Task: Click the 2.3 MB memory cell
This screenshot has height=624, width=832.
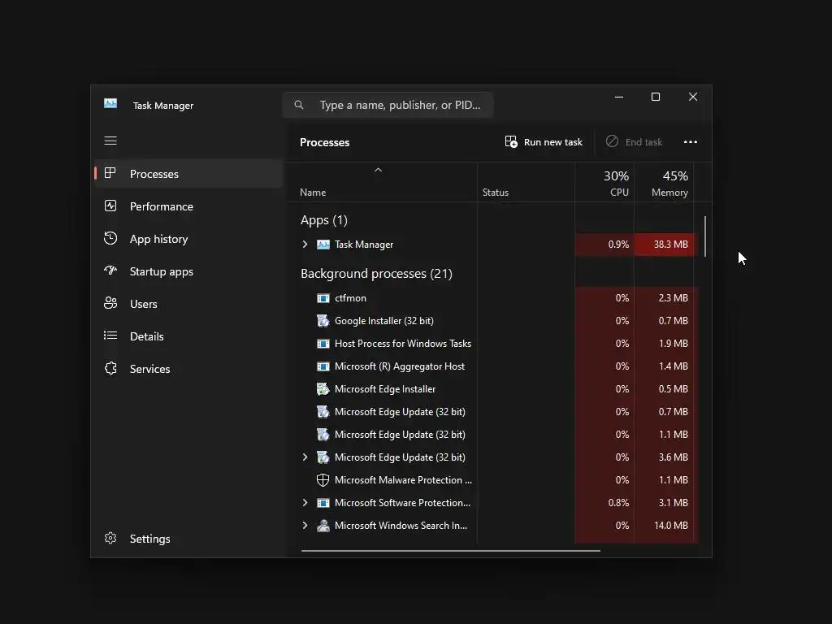Action: click(664, 298)
